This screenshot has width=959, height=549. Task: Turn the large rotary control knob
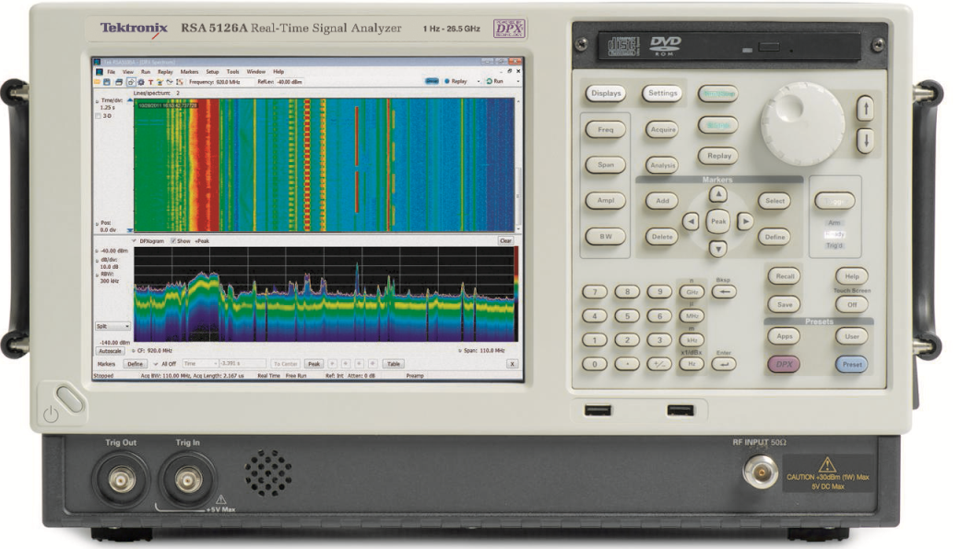pos(802,124)
